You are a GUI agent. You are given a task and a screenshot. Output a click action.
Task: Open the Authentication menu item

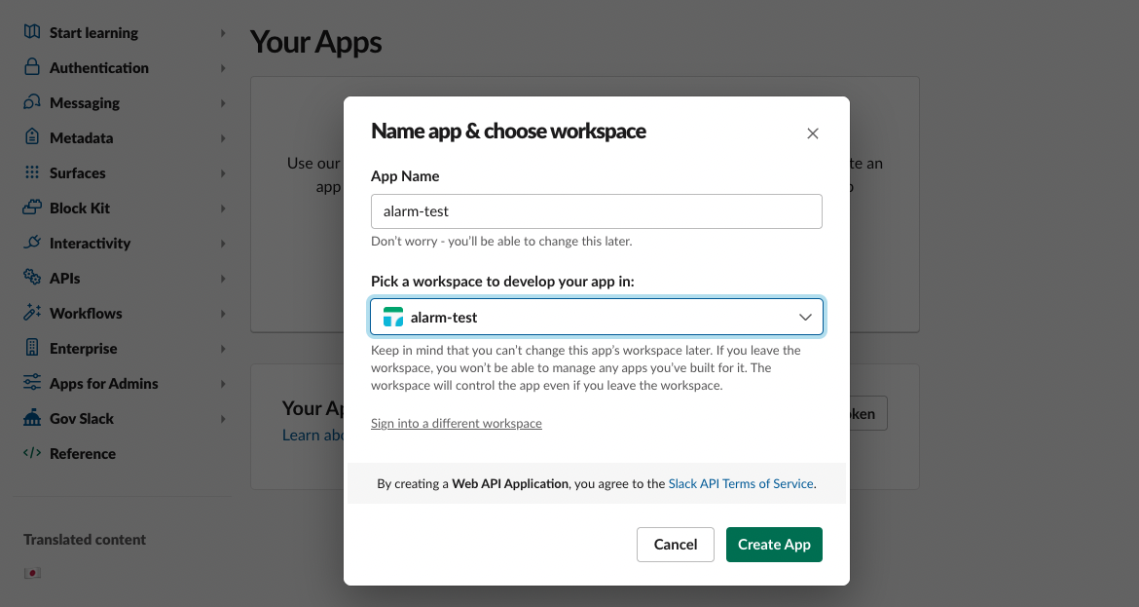coord(98,67)
